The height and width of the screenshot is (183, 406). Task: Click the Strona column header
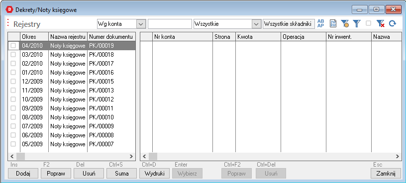[224, 37]
